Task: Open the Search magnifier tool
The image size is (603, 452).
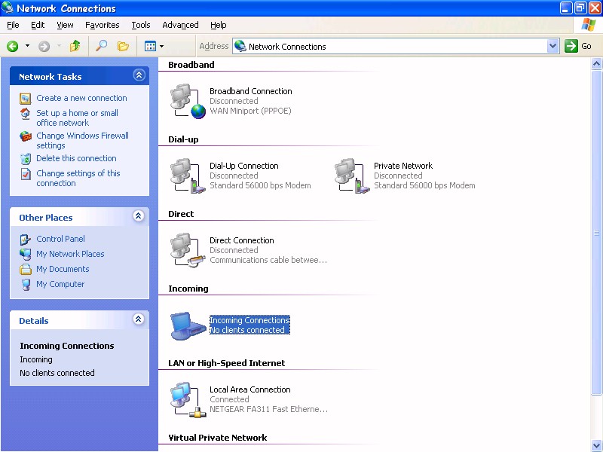Action: pyautogui.click(x=101, y=46)
